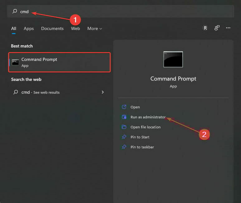Click the search field containing "cmd"
241x203 pixels.
pos(125,11)
